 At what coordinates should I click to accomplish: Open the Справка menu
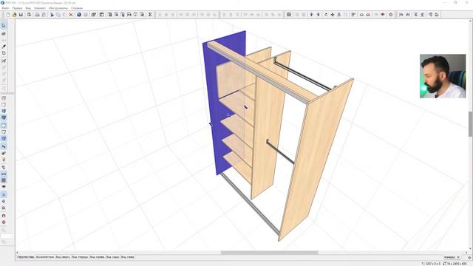pos(77,8)
